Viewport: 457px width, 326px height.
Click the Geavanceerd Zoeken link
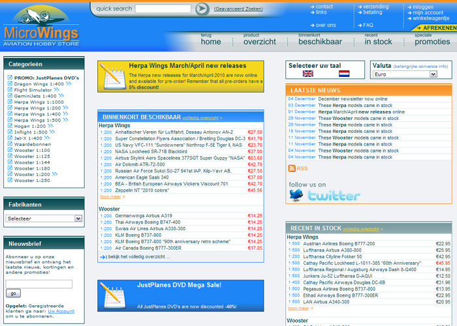click(x=238, y=9)
